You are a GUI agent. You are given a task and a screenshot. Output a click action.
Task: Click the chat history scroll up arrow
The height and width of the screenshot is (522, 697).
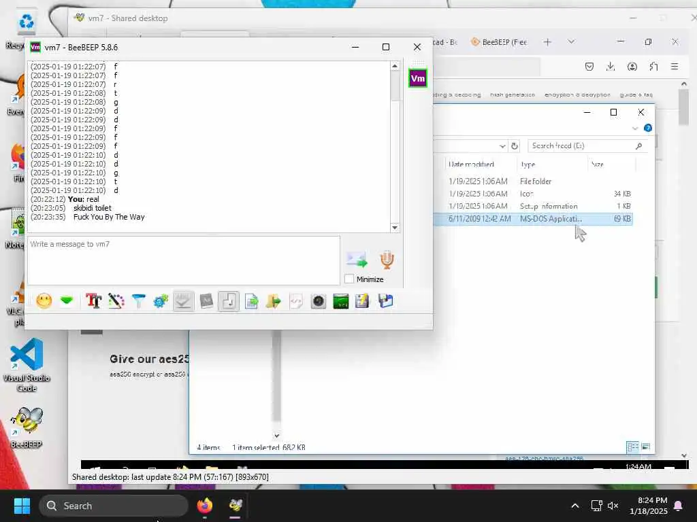pyautogui.click(x=395, y=66)
